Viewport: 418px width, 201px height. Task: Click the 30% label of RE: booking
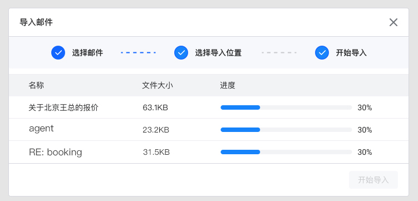pyautogui.click(x=365, y=152)
